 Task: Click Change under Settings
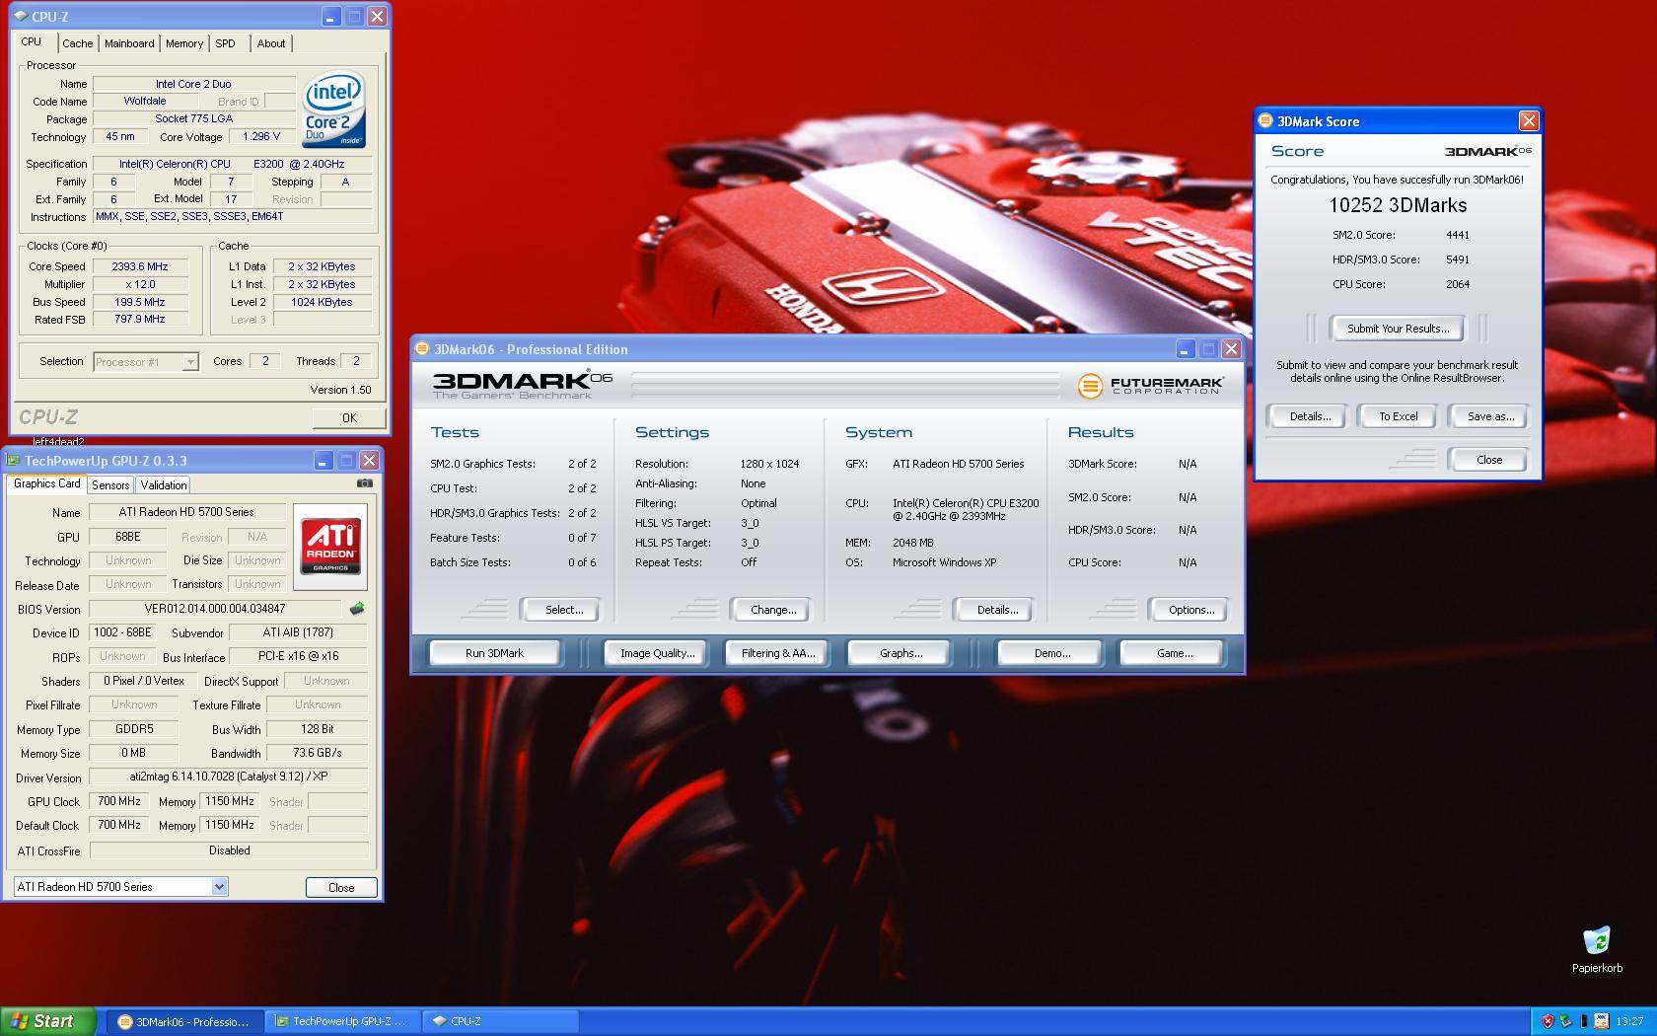click(x=773, y=610)
